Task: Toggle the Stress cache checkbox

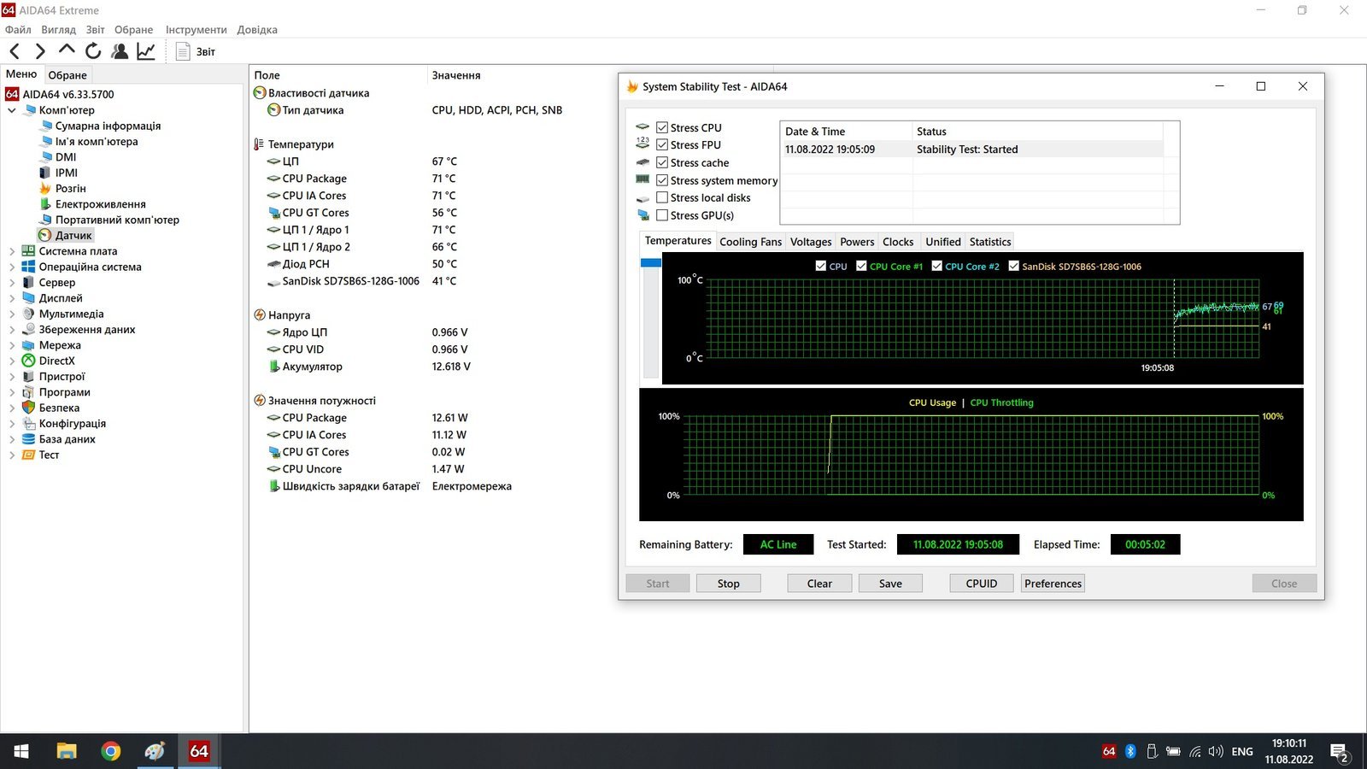Action: pyautogui.click(x=662, y=162)
